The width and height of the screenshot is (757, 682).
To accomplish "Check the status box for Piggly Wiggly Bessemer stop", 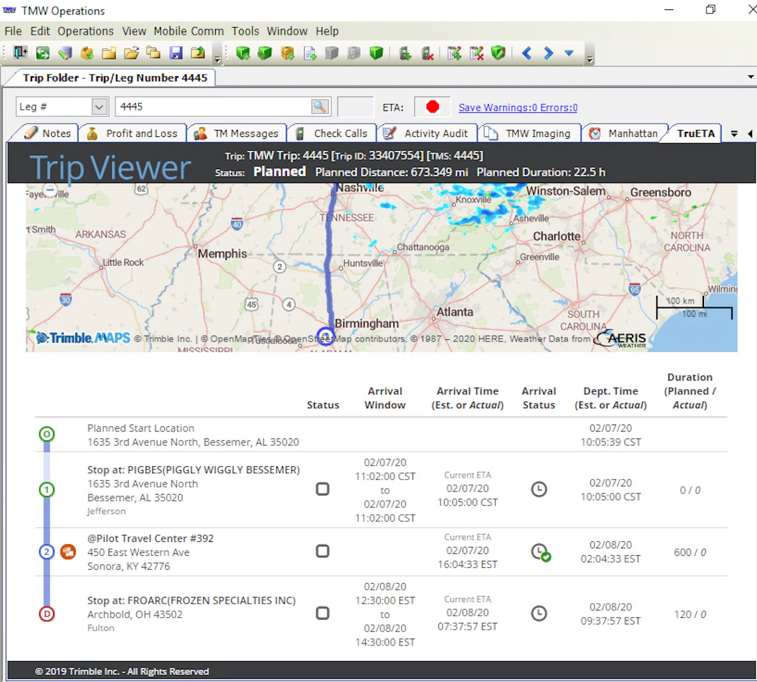I will pos(322,489).
